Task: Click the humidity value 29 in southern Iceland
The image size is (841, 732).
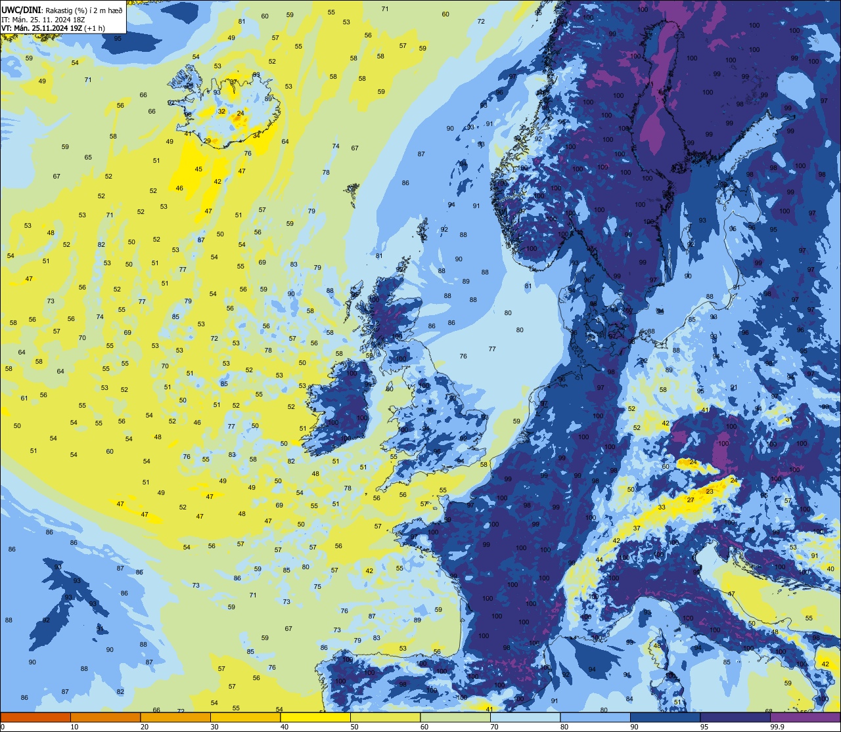Action: pyautogui.click(x=207, y=141)
